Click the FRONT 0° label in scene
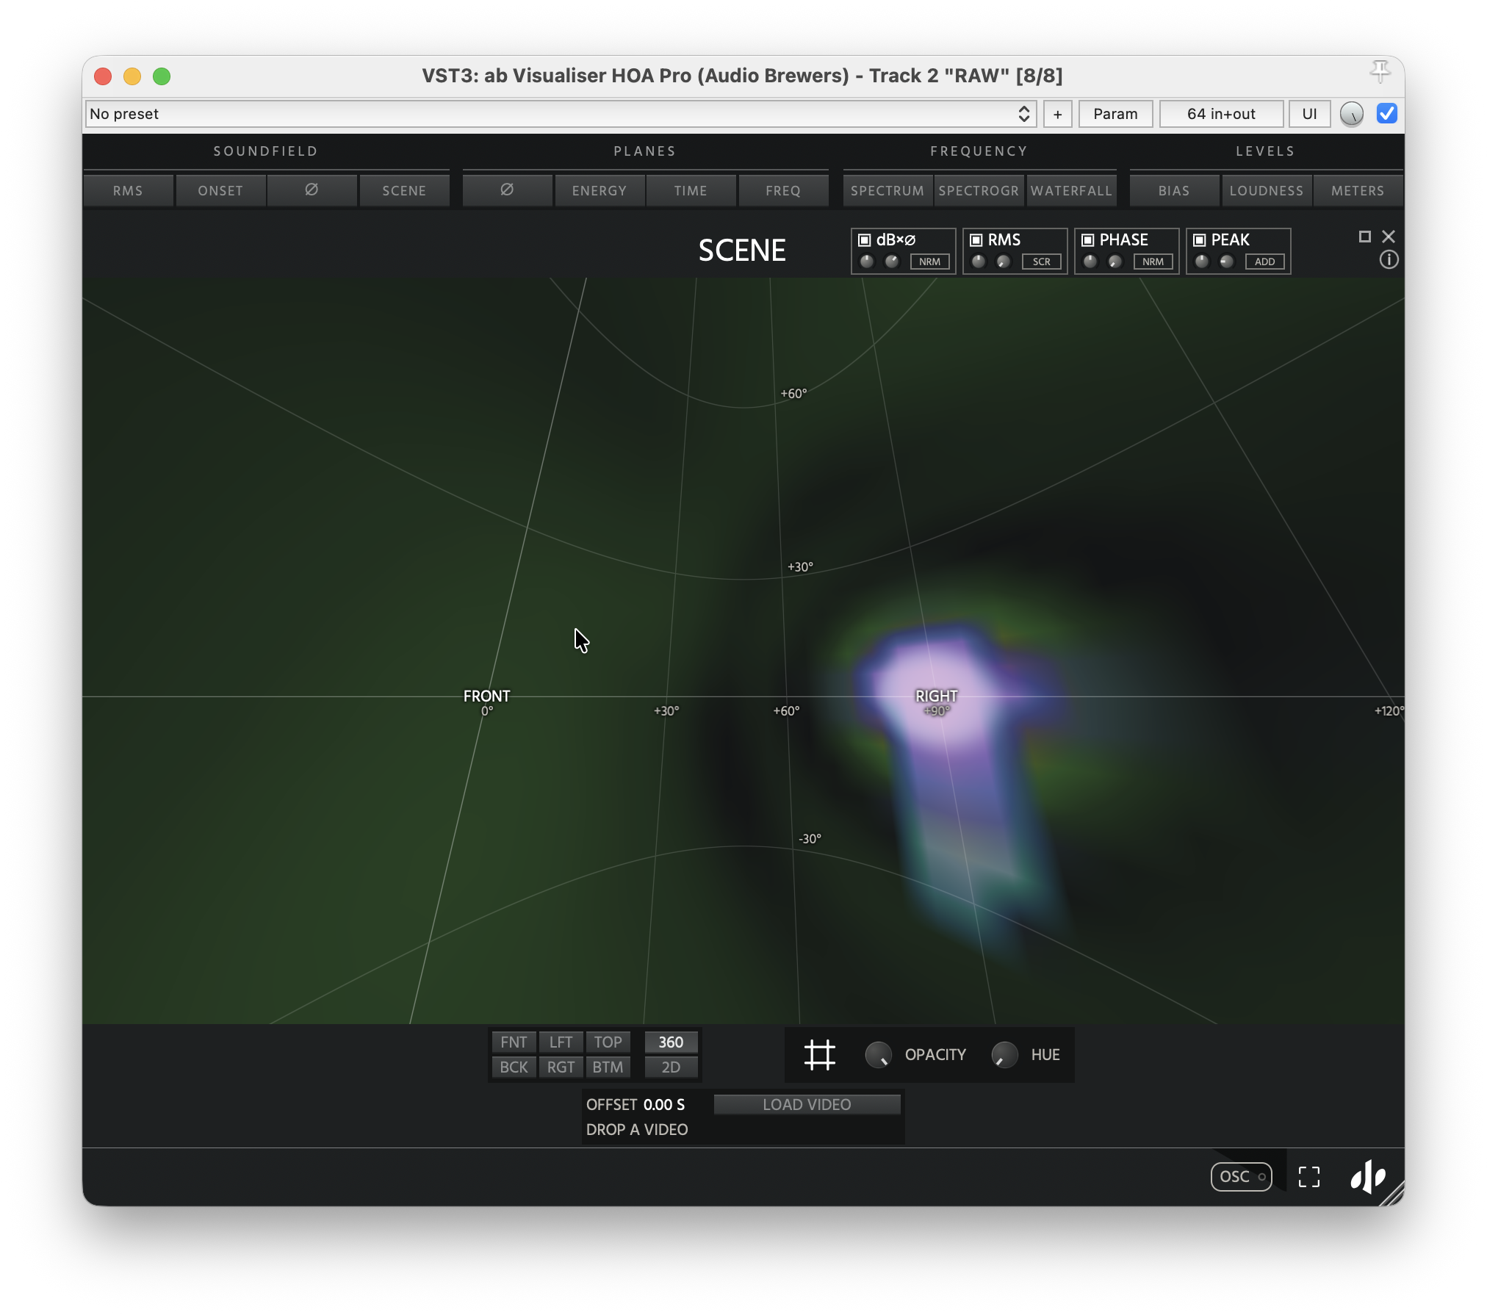 point(486,702)
